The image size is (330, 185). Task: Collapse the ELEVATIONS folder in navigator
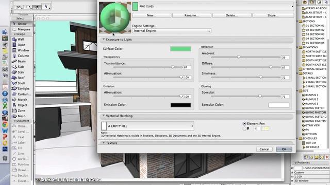pyautogui.click(x=298, y=47)
